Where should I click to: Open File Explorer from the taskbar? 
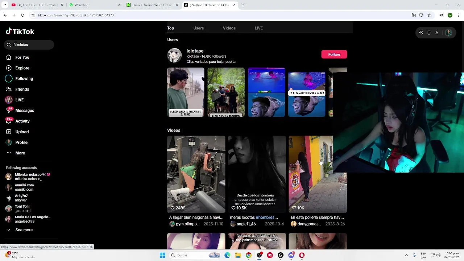[x=238, y=255]
